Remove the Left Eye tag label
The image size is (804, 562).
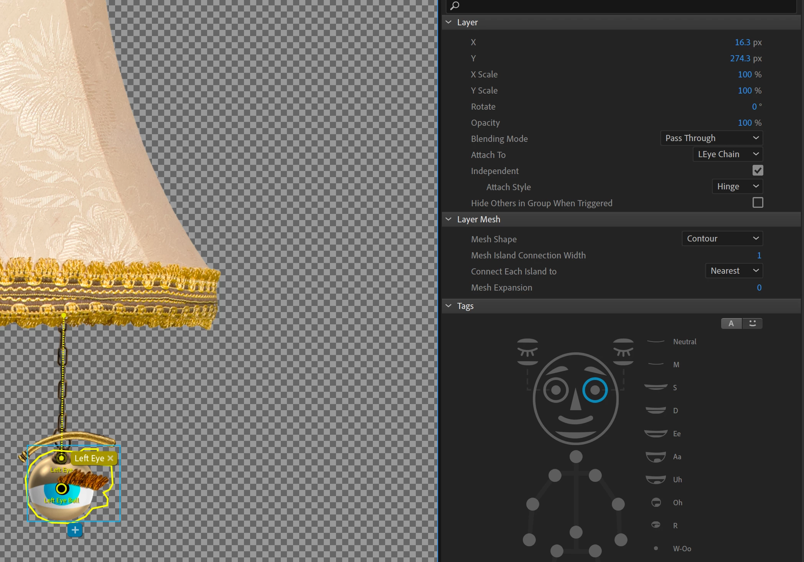110,458
